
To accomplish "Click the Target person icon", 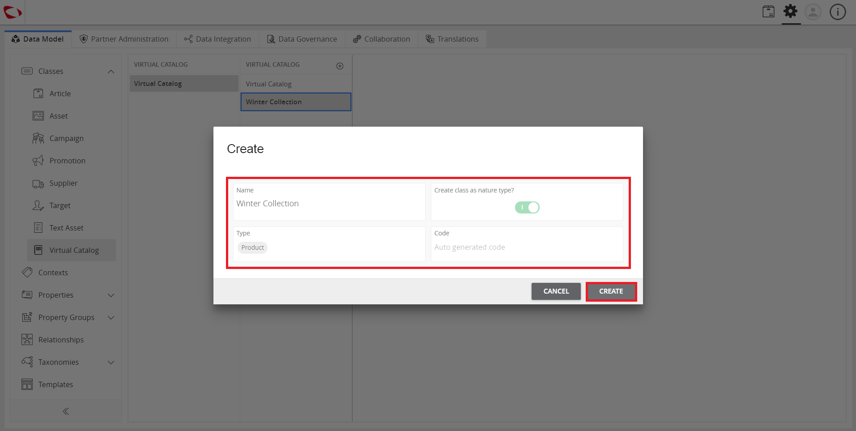I will [x=38, y=205].
